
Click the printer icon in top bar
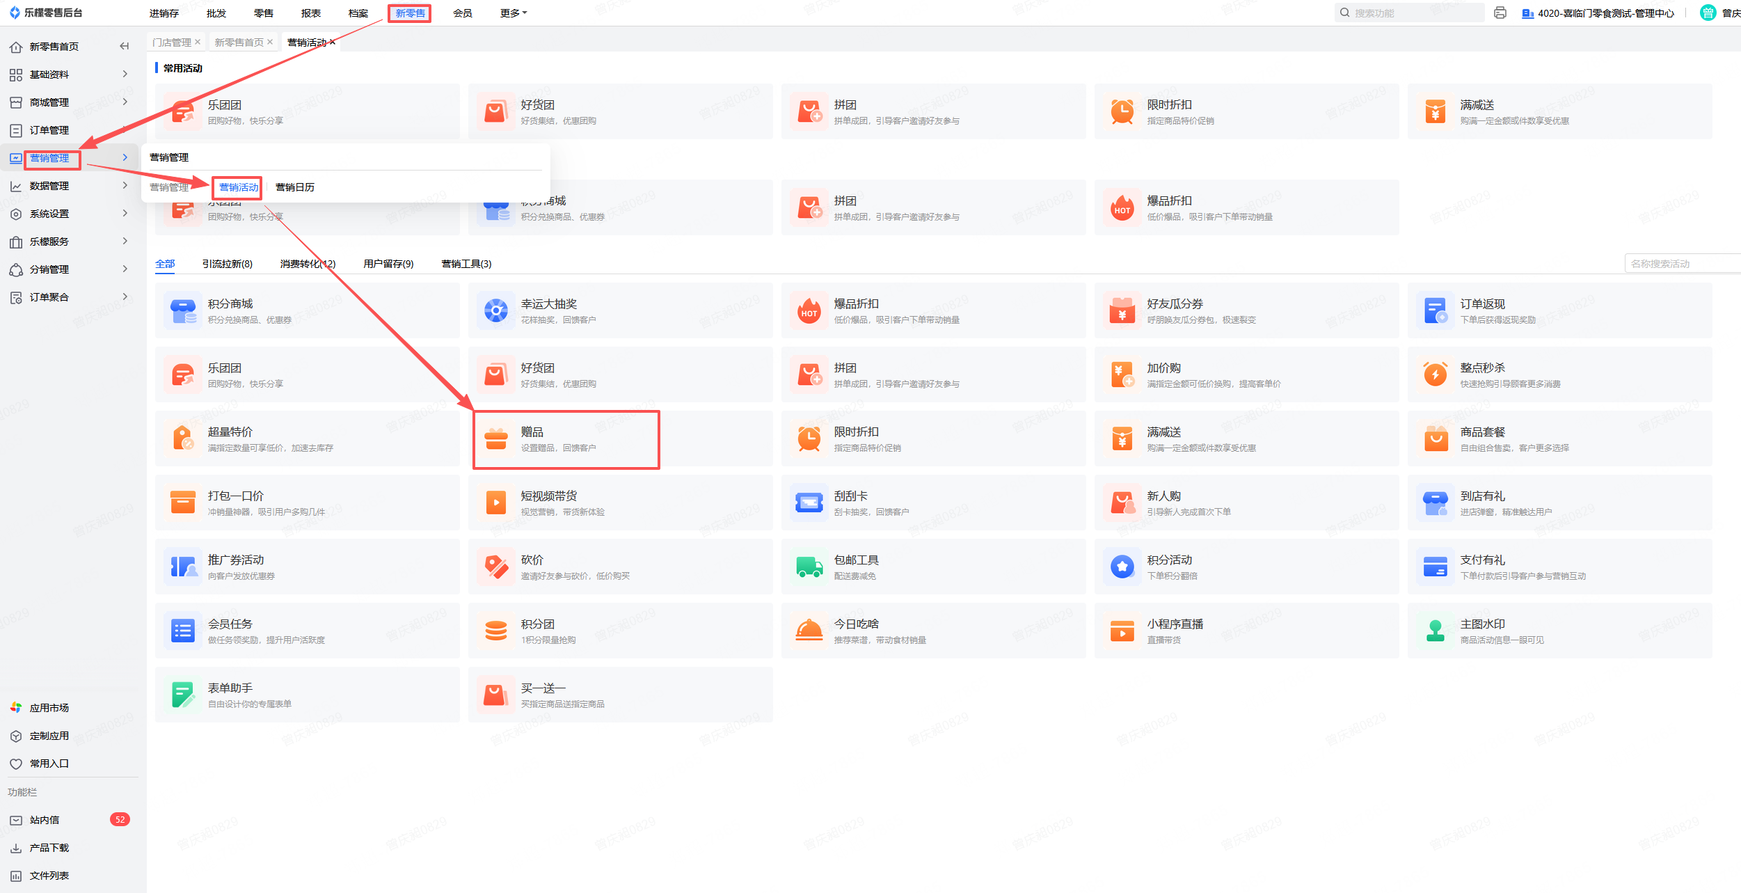pos(1500,13)
